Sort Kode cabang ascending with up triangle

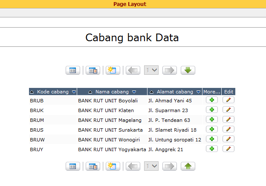[x=32, y=92]
